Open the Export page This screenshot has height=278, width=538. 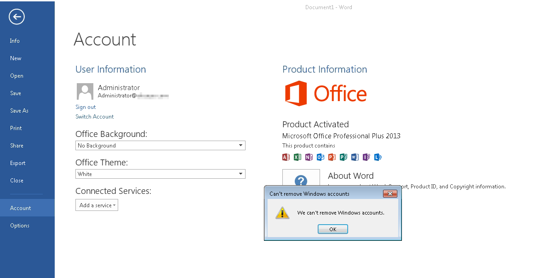(18, 163)
